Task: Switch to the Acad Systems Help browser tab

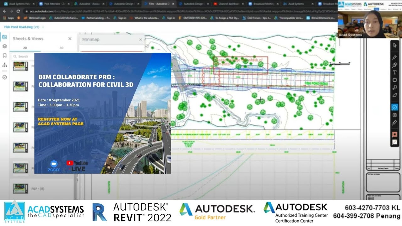Action: point(19,4)
